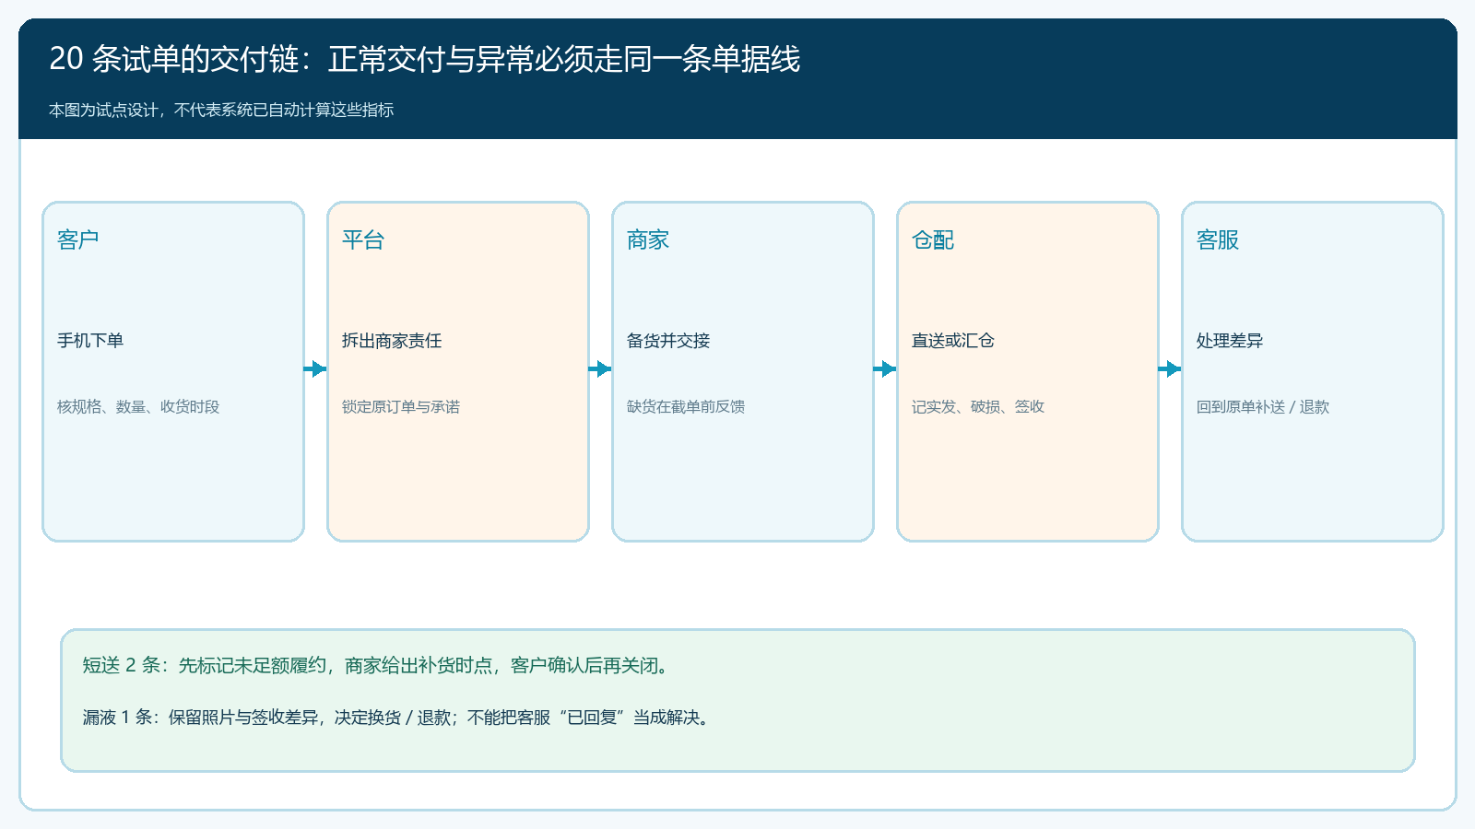Click the subtitle "本图为试点设计" line

(x=221, y=110)
